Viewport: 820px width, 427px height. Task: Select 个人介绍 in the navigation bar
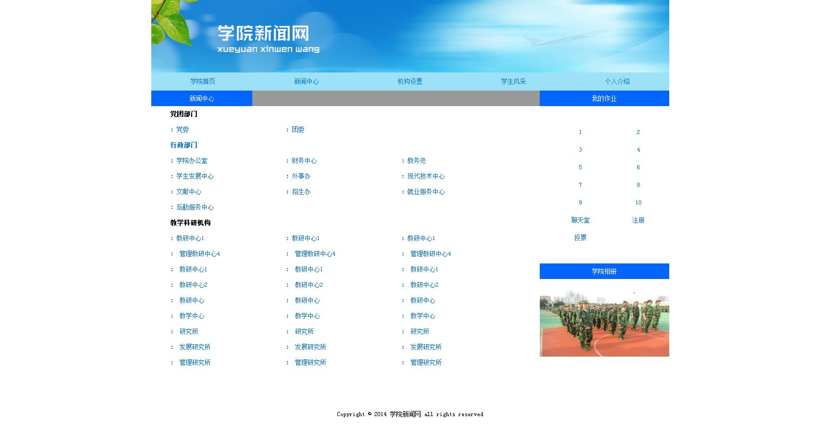pos(617,81)
